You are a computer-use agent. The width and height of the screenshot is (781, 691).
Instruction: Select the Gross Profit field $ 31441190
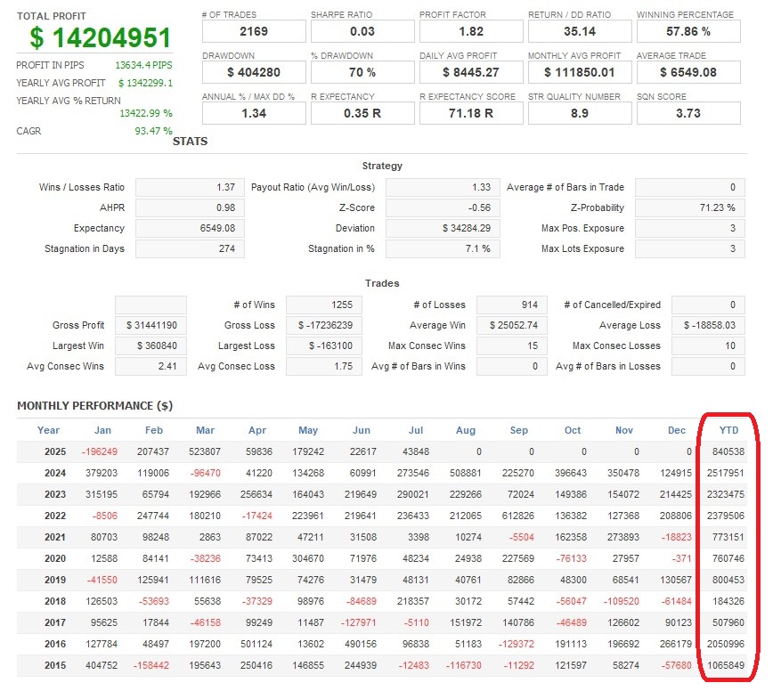[x=151, y=325]
